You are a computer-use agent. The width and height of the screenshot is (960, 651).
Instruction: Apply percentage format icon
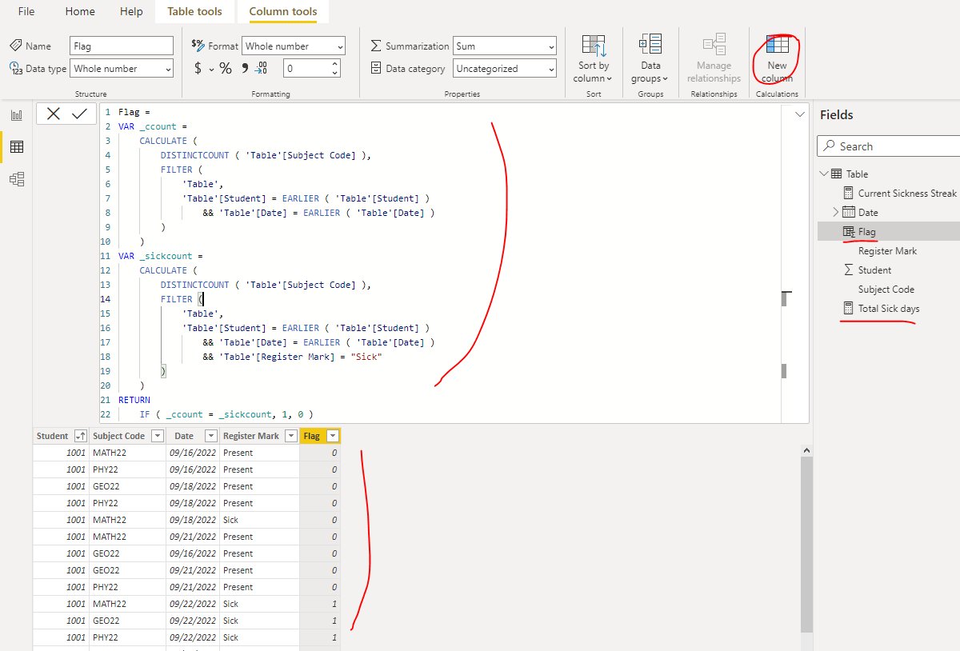(226, 69)
